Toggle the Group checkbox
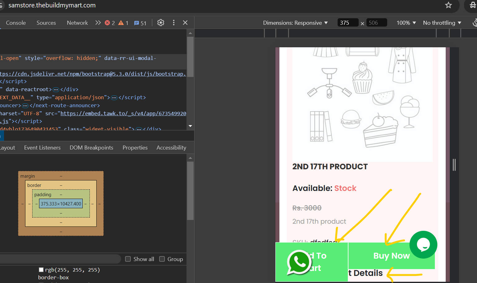Image resolution: width=477 pixels, height=283 pixels. pyautogui.click(x=162, y=259)
